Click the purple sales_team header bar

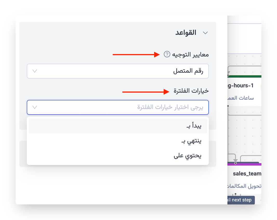coord(249,164)
